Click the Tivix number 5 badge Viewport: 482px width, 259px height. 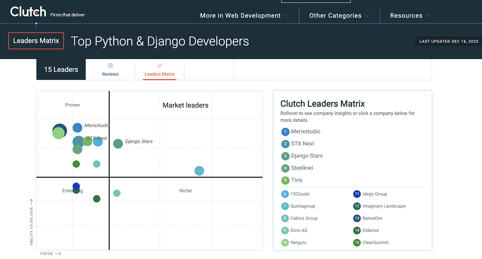285,180
